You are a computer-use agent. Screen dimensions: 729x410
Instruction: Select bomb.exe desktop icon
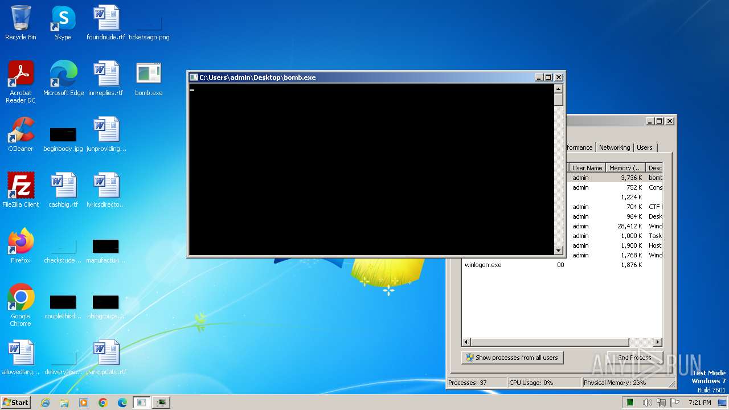coord(149,79)
